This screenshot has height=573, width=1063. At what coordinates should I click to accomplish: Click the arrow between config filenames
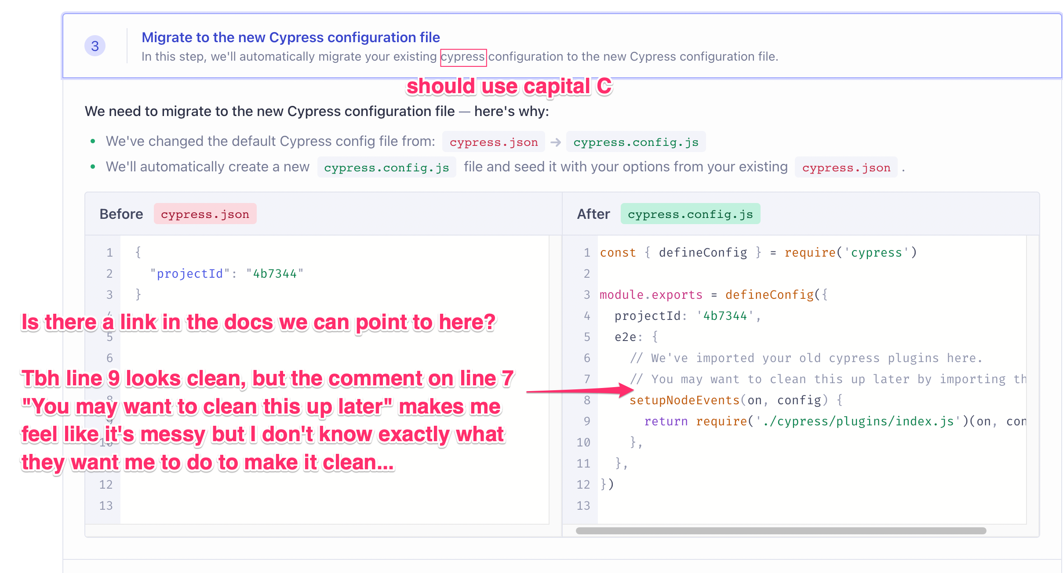point(555,142)
